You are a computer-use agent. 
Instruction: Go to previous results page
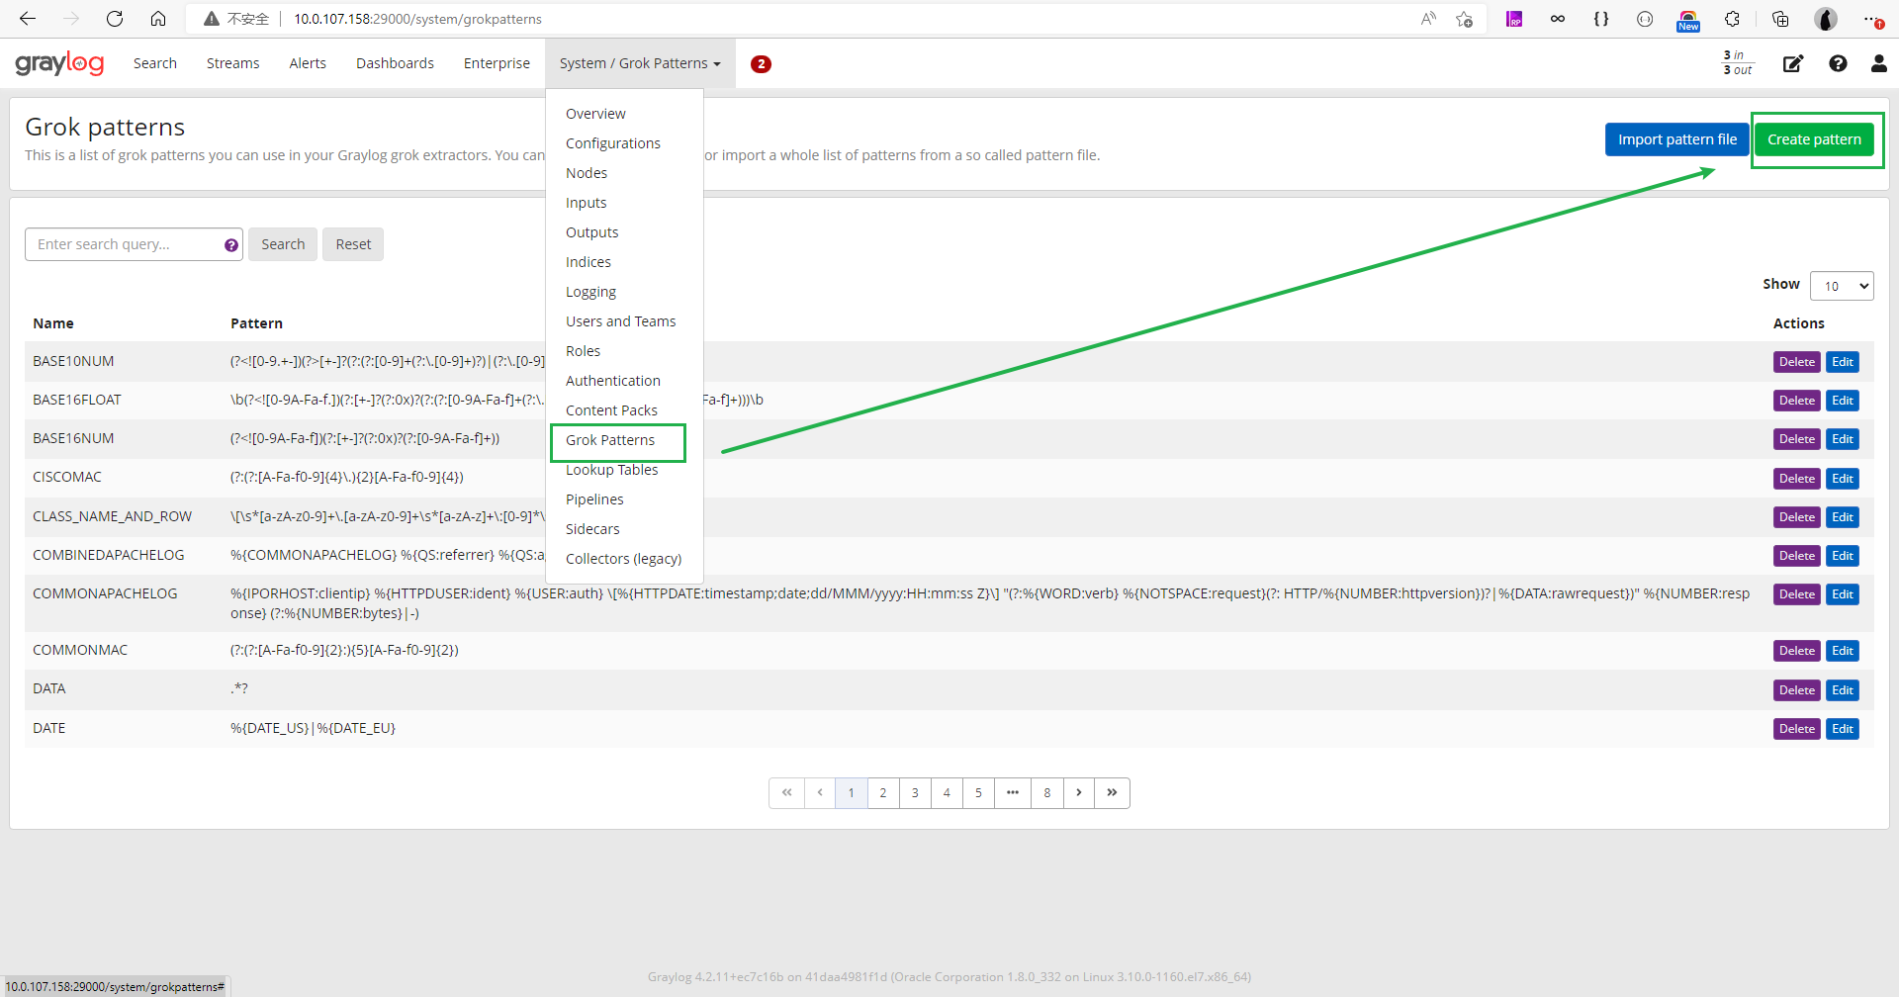tap(820, 793)
